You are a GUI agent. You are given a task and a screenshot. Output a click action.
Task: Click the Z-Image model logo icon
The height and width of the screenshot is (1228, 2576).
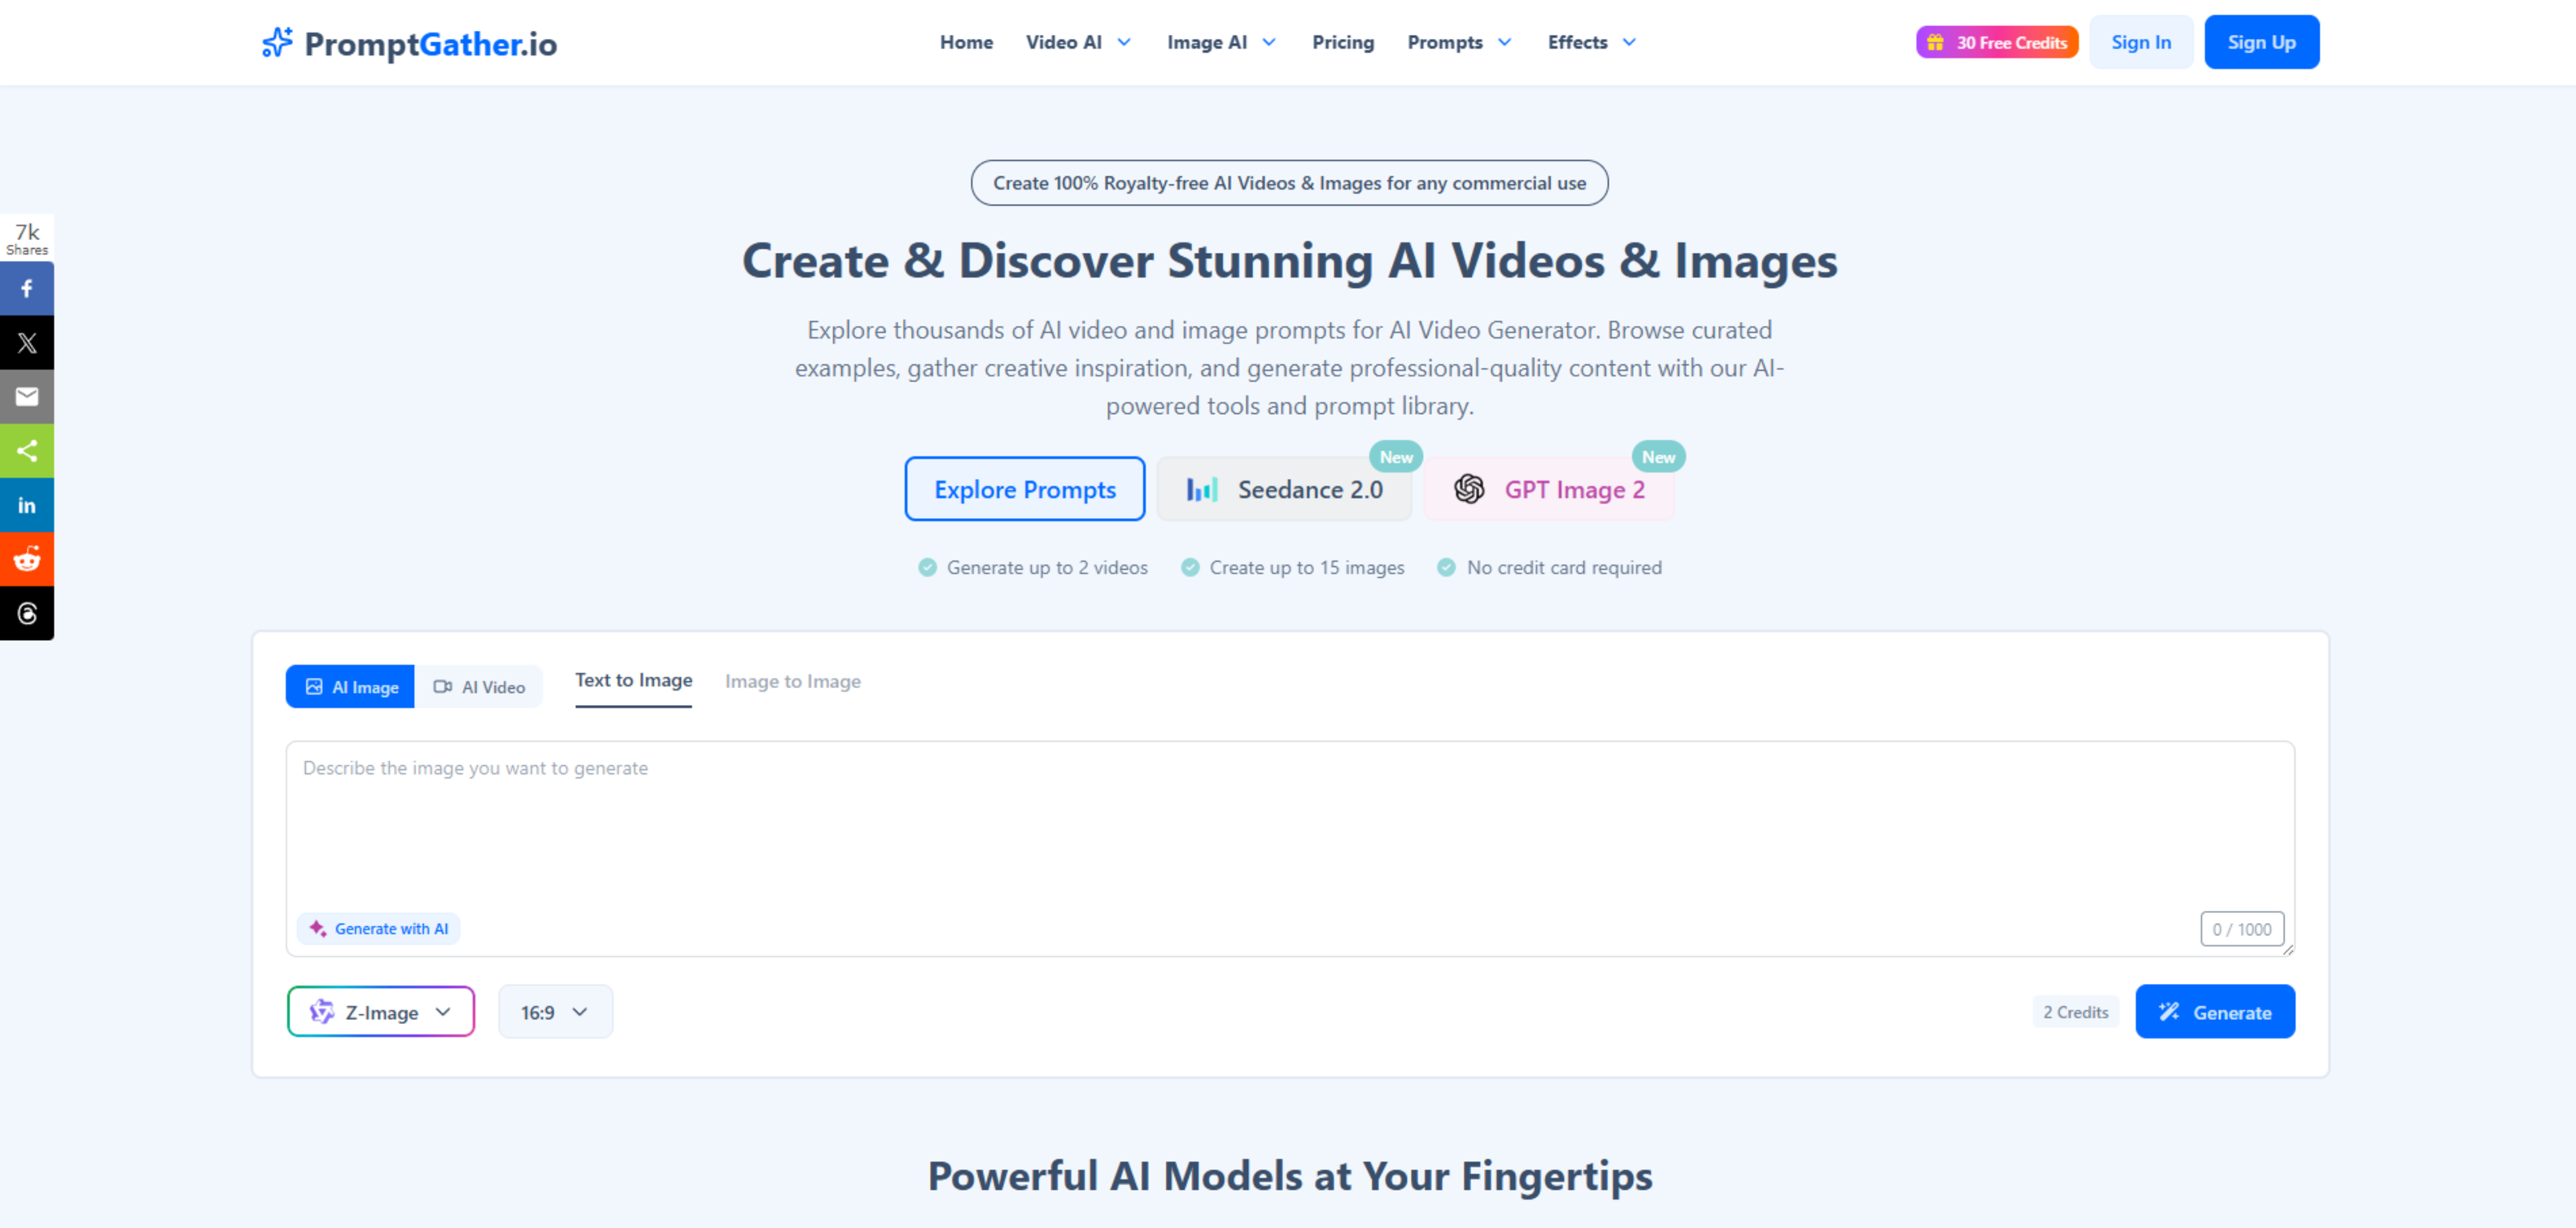click(x=321, y=1012)
